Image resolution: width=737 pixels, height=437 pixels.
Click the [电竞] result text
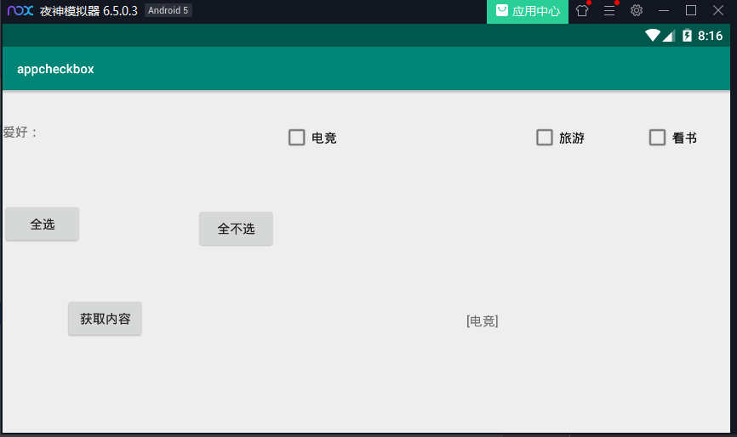[483, 321]
